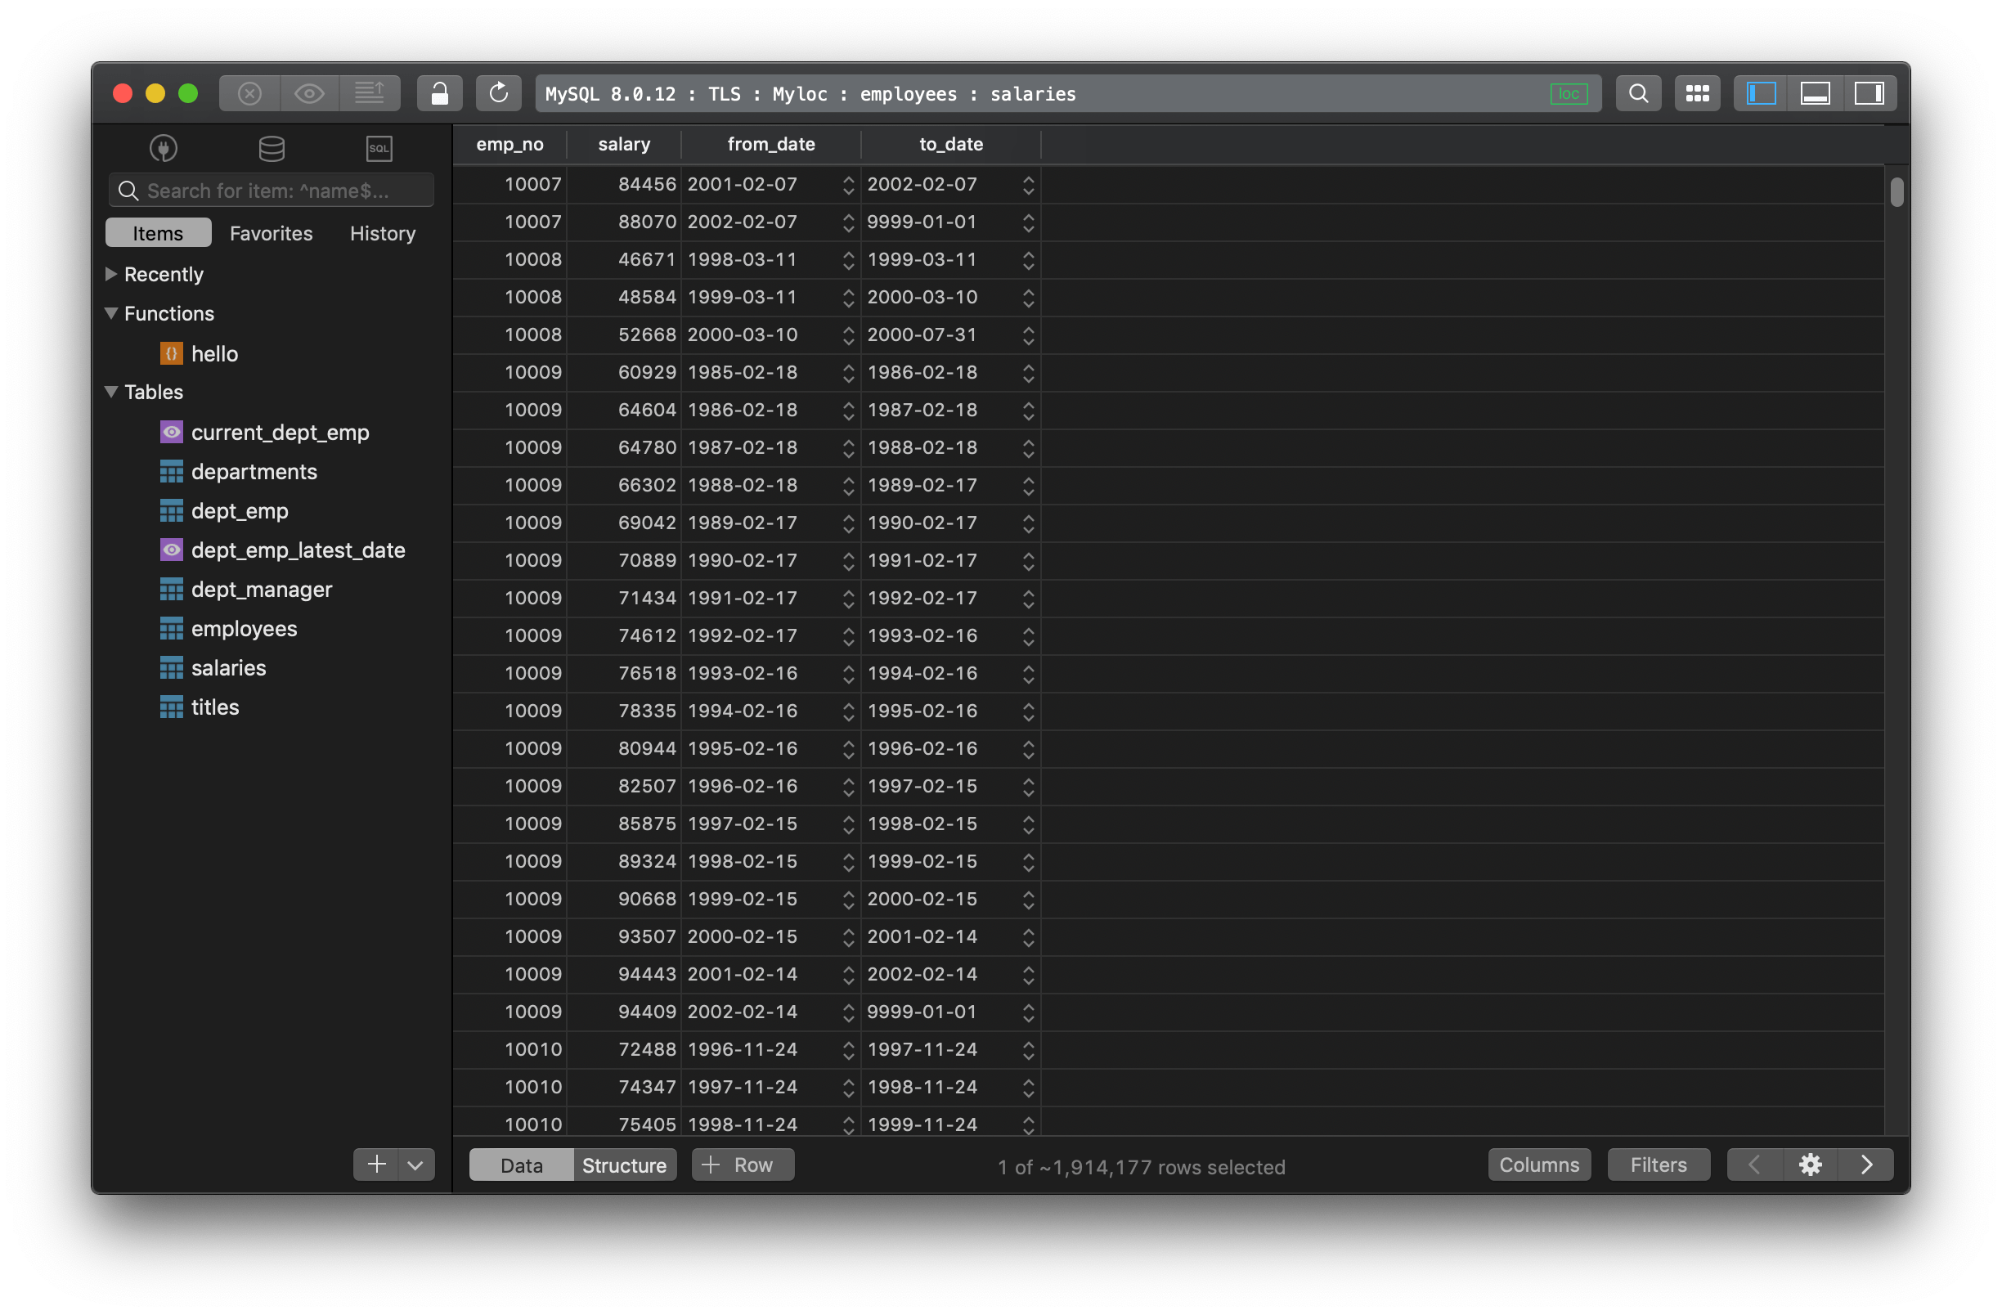
Task: Expand the Recently section
Action: point(110,274)
